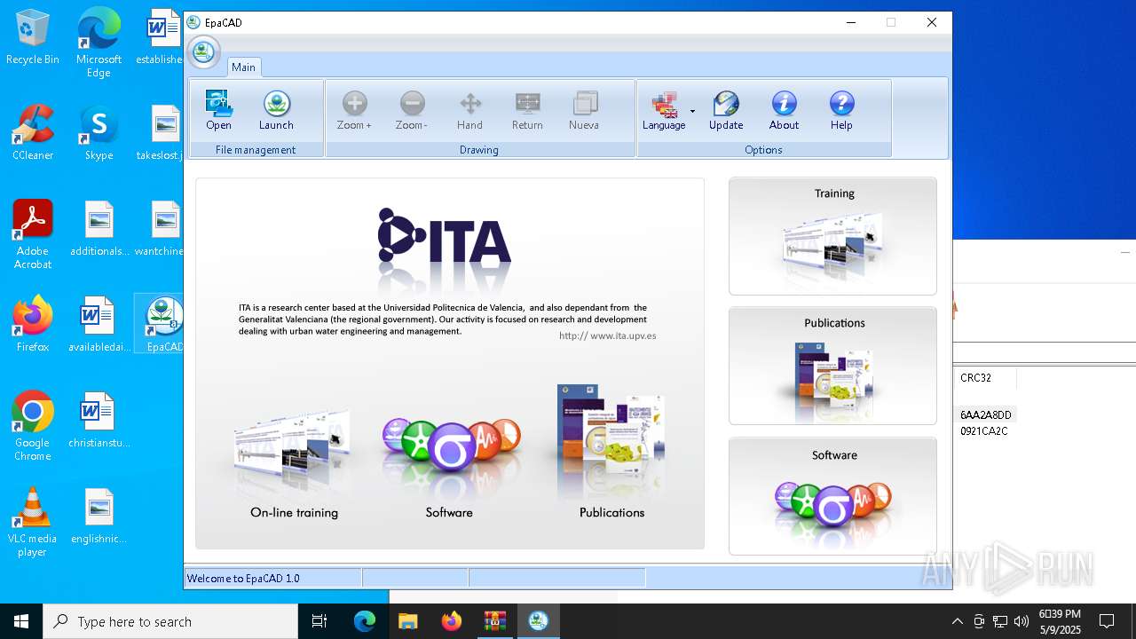Viewport: 1136px width, 639px height.
Task: Click the Nueva drawing icon
Action: pyautogui.click(x=584, y=110)
